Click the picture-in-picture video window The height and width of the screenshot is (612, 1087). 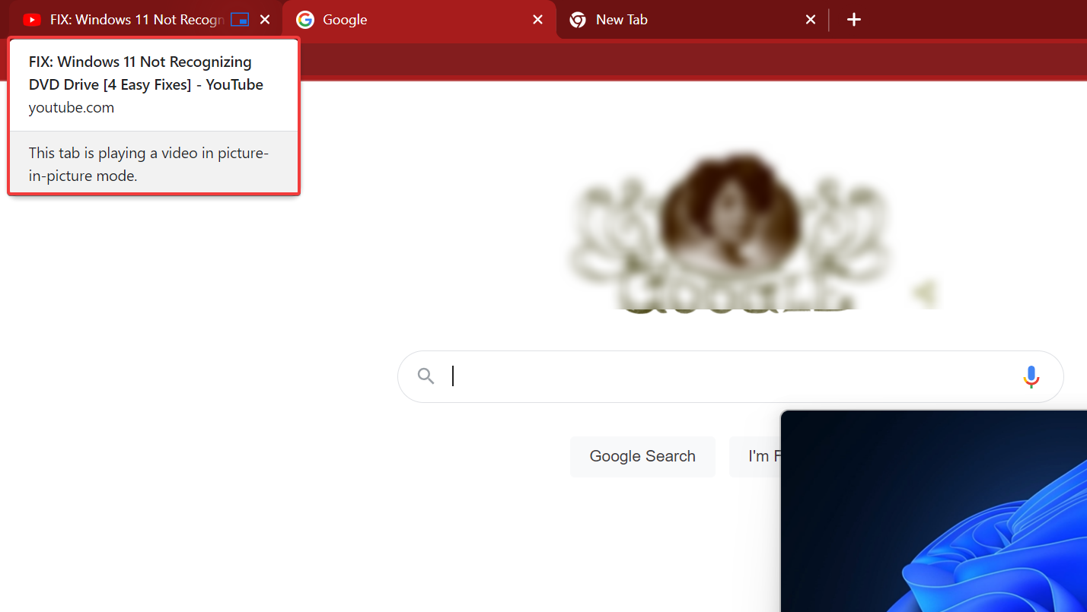(934, 511)
